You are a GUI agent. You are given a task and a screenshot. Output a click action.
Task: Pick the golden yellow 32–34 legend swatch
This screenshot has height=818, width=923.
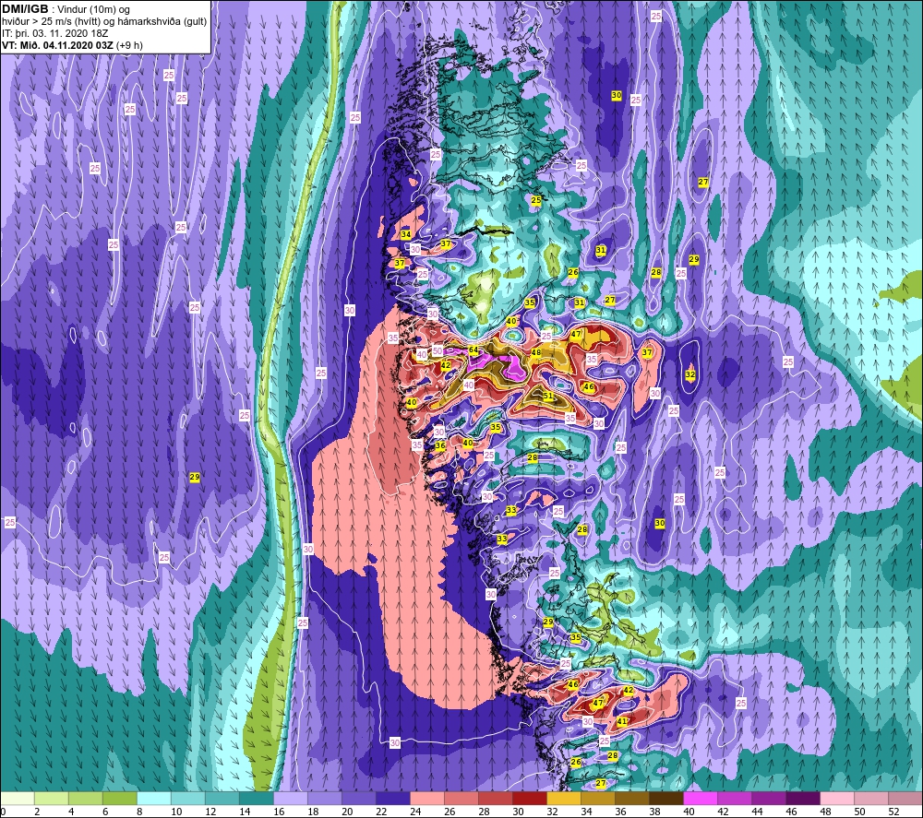(564, 798)
